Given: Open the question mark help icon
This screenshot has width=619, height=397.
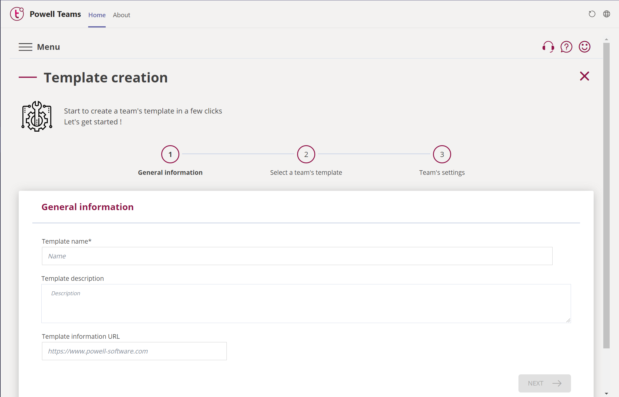Looking at the screenshot, I should click(566, 47).
